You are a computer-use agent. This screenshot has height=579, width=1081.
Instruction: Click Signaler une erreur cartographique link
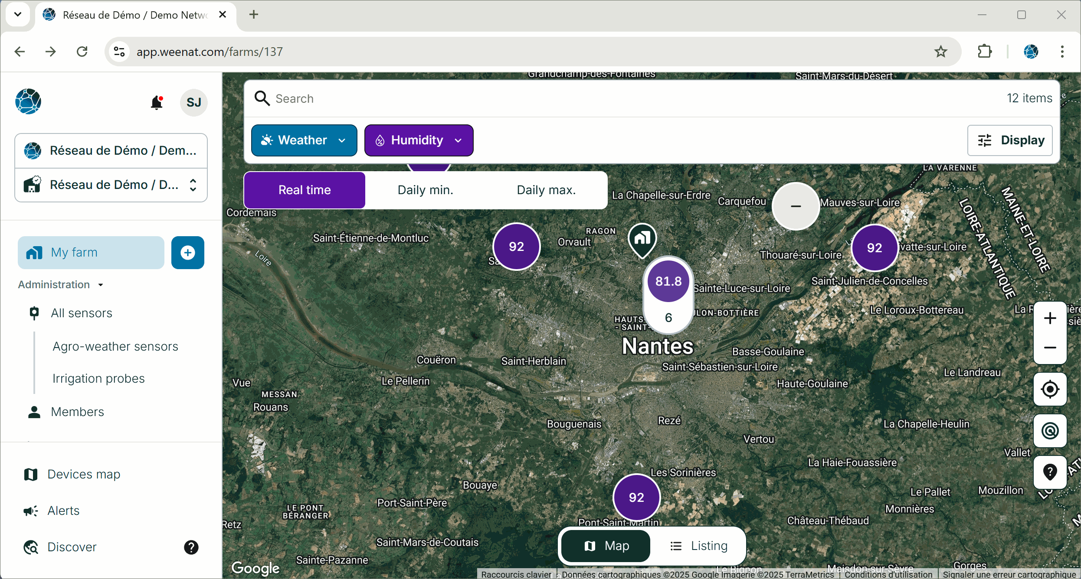1009,574
